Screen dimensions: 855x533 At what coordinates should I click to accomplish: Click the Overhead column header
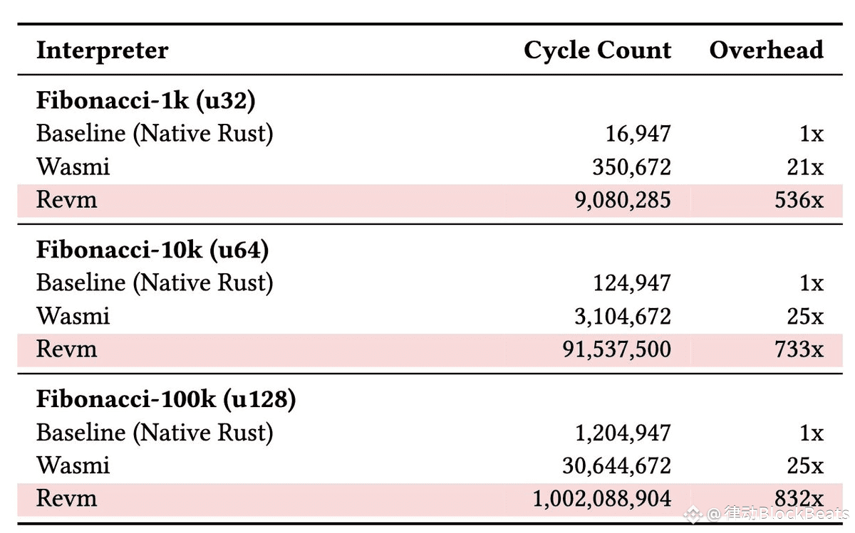(767, 49)
